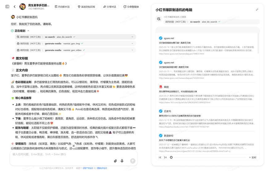Open the 《用户协议》 link
Screen dimensions: 267x171
pos(88,168)
